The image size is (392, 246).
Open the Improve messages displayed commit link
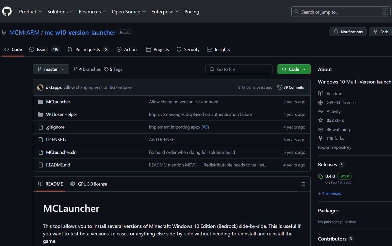[200, 115]
